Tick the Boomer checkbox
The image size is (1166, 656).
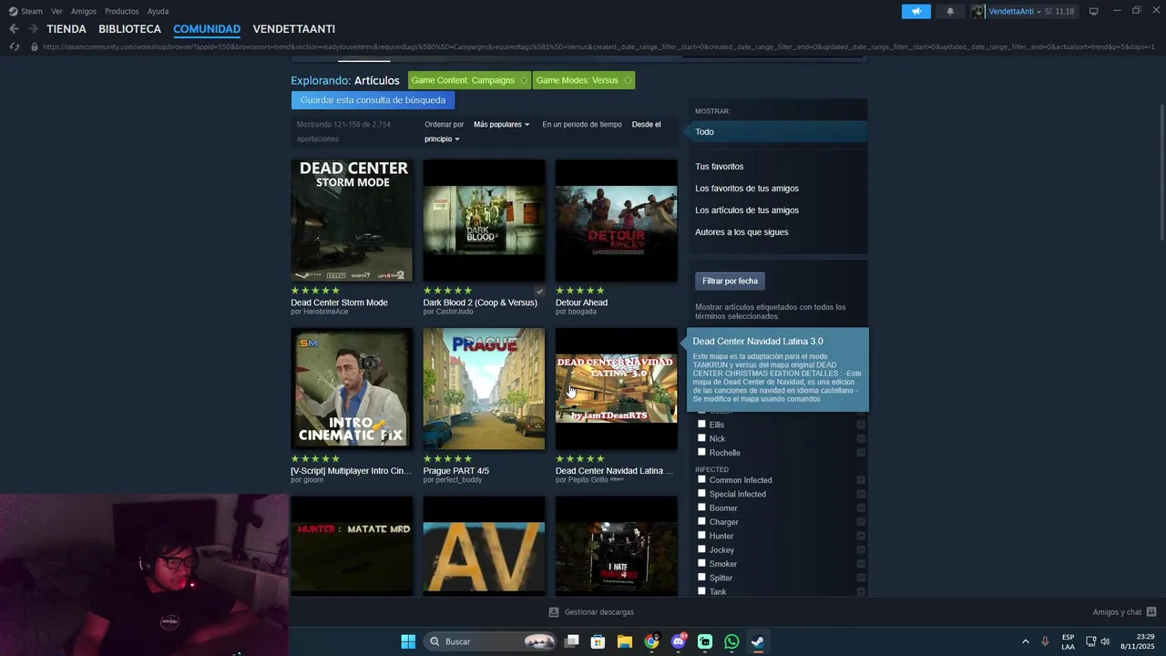pos(701,507)
